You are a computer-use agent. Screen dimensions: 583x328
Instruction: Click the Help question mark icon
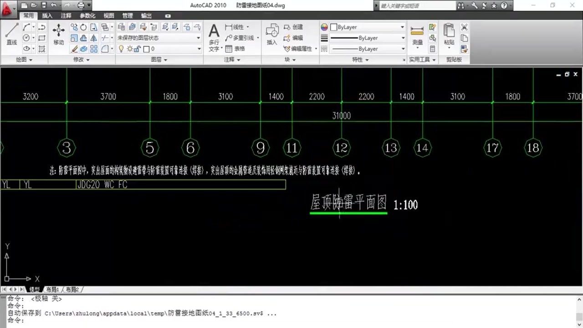[504, 5]
